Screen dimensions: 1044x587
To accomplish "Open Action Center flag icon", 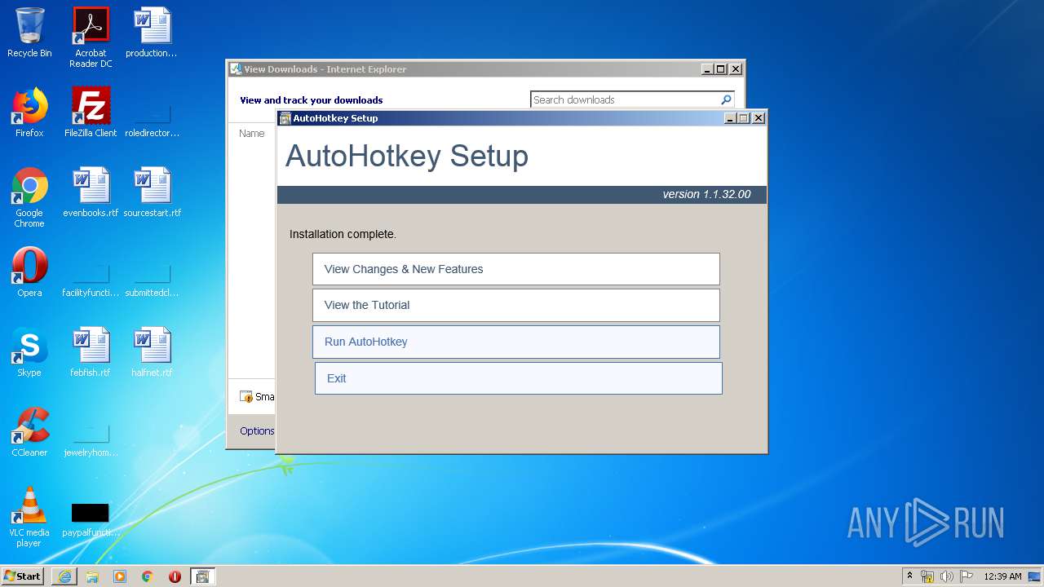I will click(967, 576).
